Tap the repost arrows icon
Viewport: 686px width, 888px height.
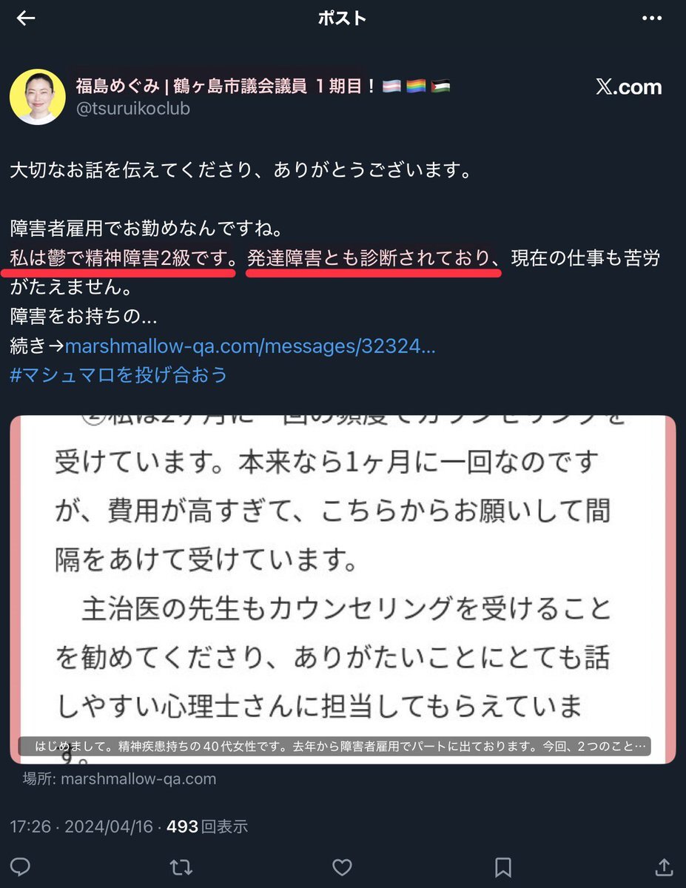[181, 867]
